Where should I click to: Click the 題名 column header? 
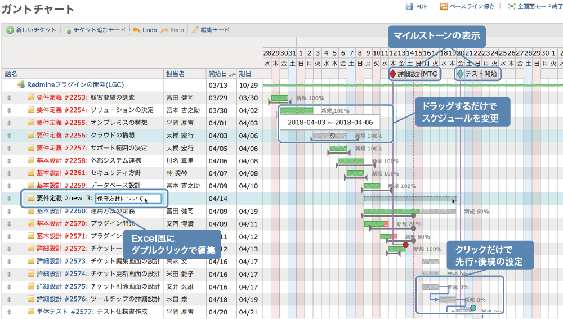(11, 74)
